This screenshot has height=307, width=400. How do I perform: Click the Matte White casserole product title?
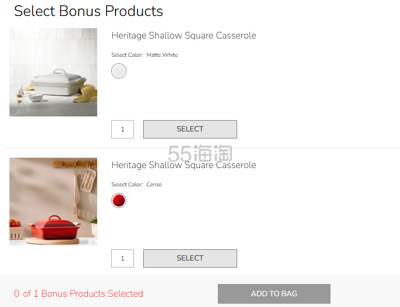184,36
